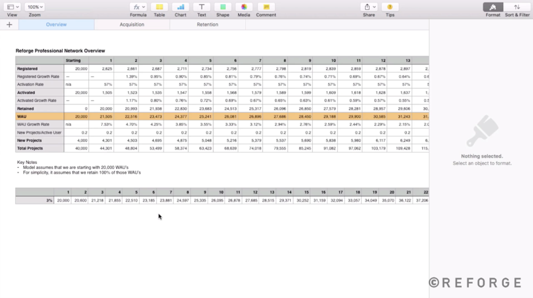Select the 'Starting' column header
The width and height of the screenshot is (533, 298).
tap(76, 61)
